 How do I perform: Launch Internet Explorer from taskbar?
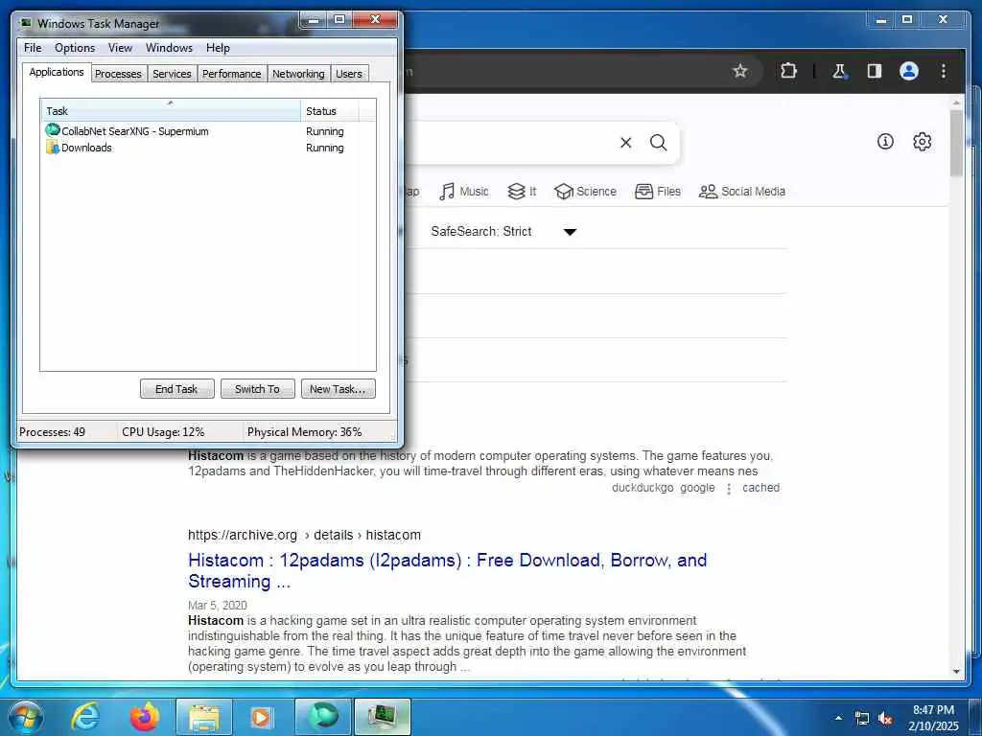click(85, 717)
